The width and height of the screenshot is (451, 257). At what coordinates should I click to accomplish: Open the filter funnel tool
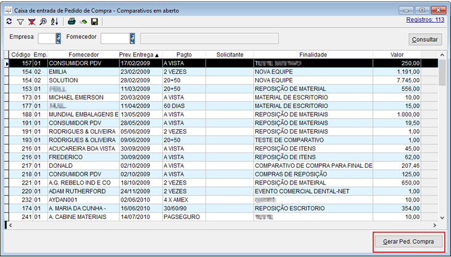pos(20,22)
